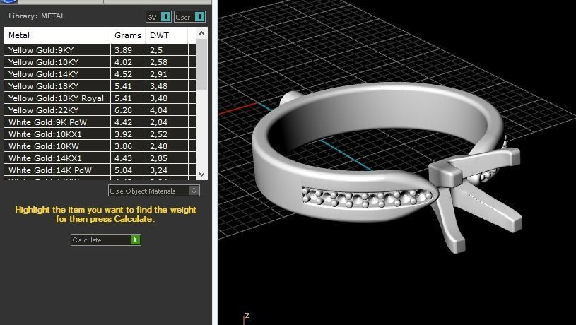Select Yellow Gold:10KY row

click(x=100, y=62)
